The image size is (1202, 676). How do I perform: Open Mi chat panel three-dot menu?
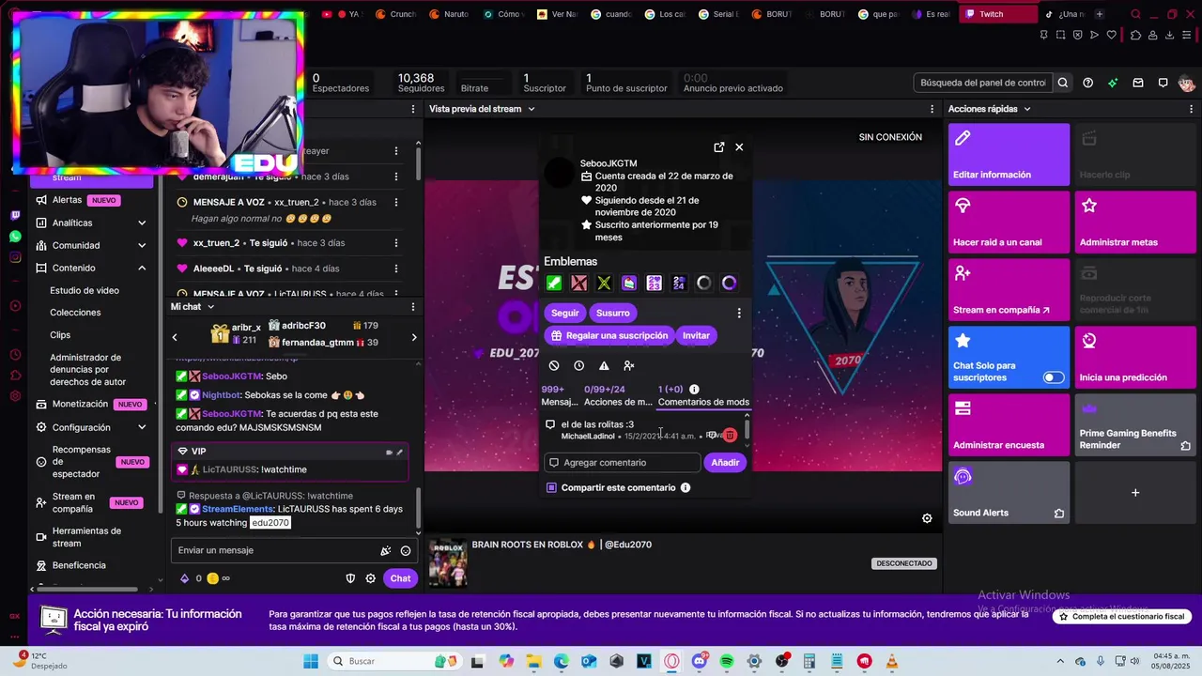click(413, 307)
